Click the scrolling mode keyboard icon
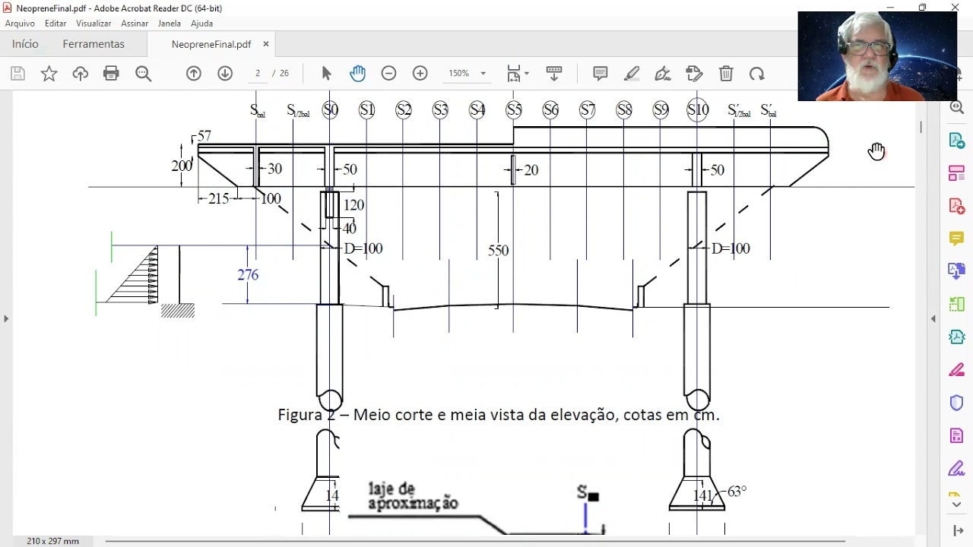Screen dimensions: 973x547 pos(554,74)
